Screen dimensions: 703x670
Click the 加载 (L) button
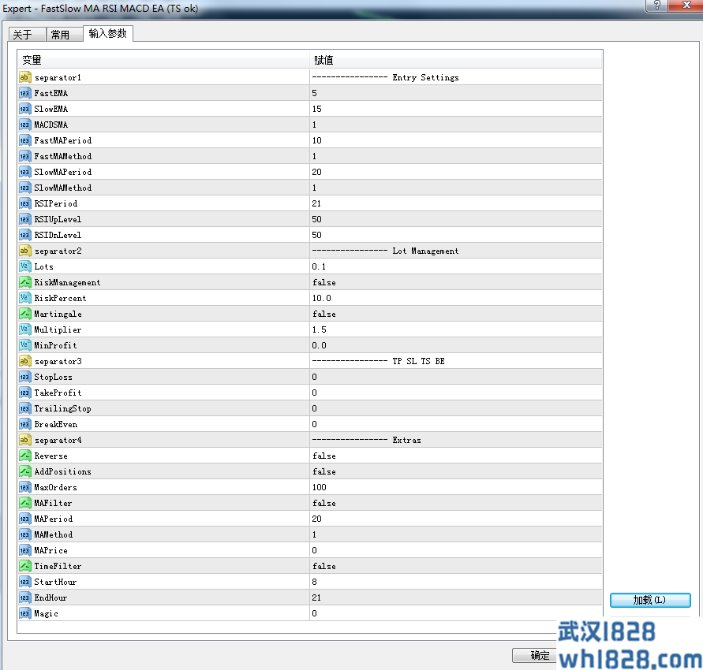click(x=650, y=600)
